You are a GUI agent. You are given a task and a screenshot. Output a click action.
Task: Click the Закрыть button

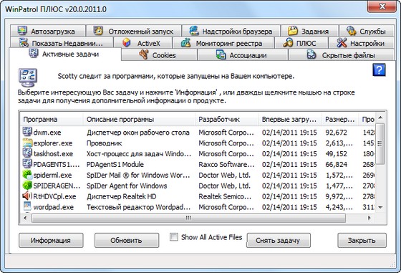click(x=362, y=240)
